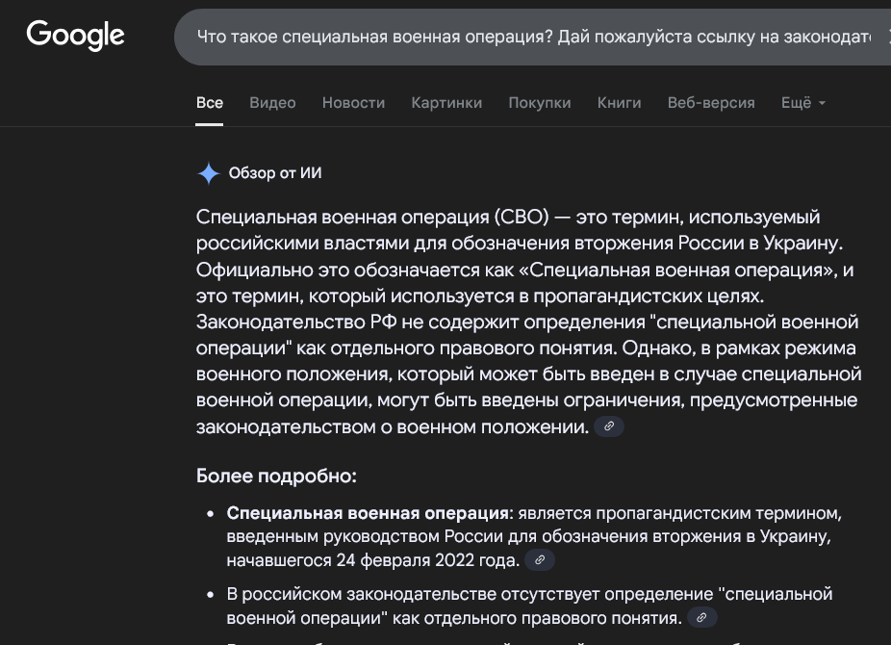Open source link chip after first paragraph
This screenshot has height=645, width=891.
pos(609,426)
